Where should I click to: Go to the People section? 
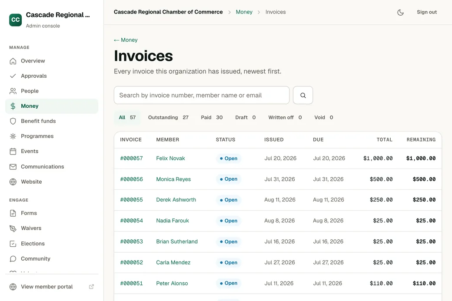pyautogui.click(x=52, y=91)
